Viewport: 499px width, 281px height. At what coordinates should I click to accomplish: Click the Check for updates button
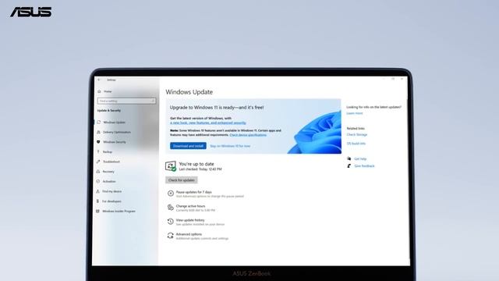[182, 180]
